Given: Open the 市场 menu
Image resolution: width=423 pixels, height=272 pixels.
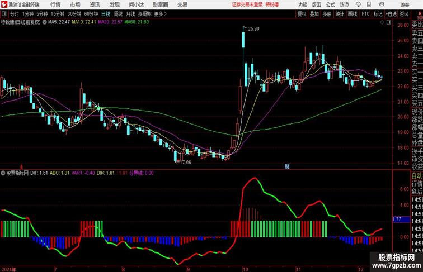Looking at the screenshot, I should tap(76, 4).
